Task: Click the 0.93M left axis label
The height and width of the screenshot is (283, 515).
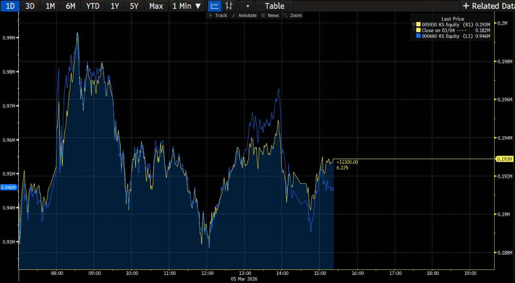Action: click(9, 242)
